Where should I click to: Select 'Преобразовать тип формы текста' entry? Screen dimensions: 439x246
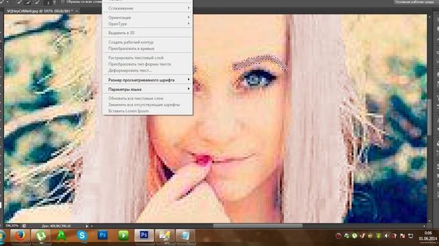147,64
